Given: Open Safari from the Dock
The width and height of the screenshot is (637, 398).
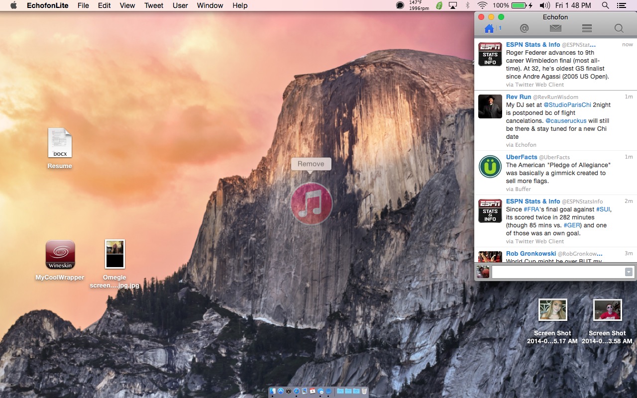Looking at the screenshot, I should pos(297,391).
